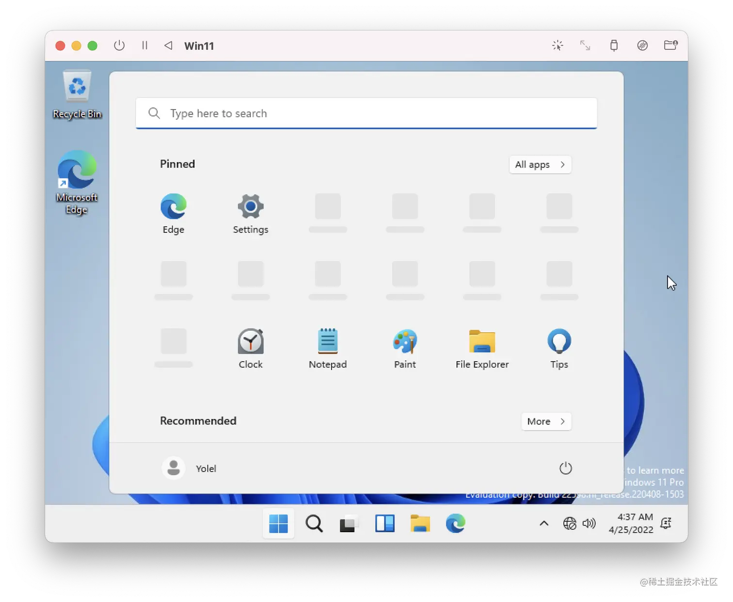
Task: Click the Windows Start button on taskbar
Action: pyautogui.click(x=278, y=524)
